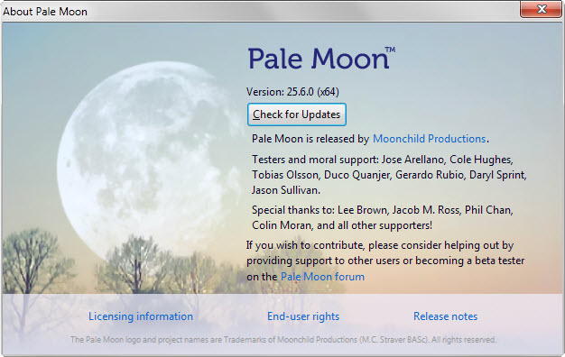565x357 pixels.
Task: Open the Release notes link
Action: pyautogui.click(x=445, y=316)
